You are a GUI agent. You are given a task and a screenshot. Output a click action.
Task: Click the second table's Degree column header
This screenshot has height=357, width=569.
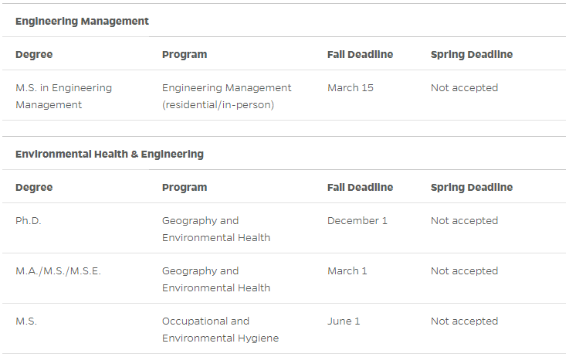pyautogui.click(x=34, y=188)
